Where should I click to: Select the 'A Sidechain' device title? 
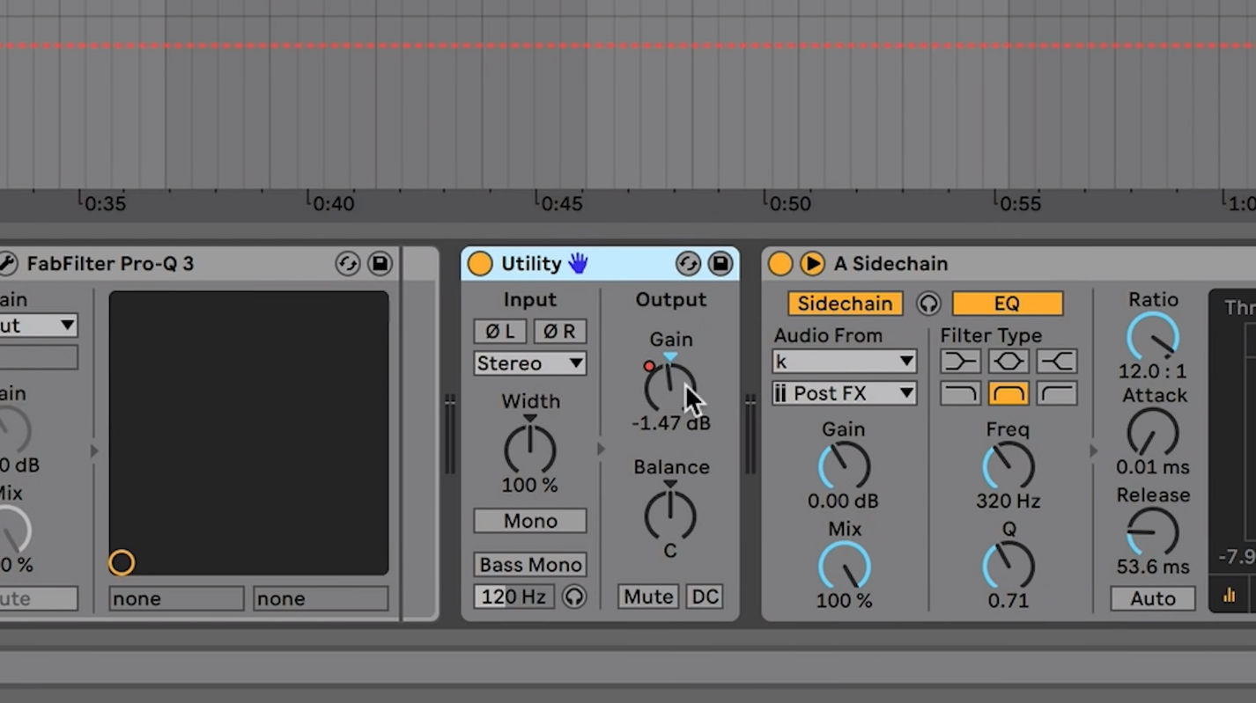click(890, 264)
